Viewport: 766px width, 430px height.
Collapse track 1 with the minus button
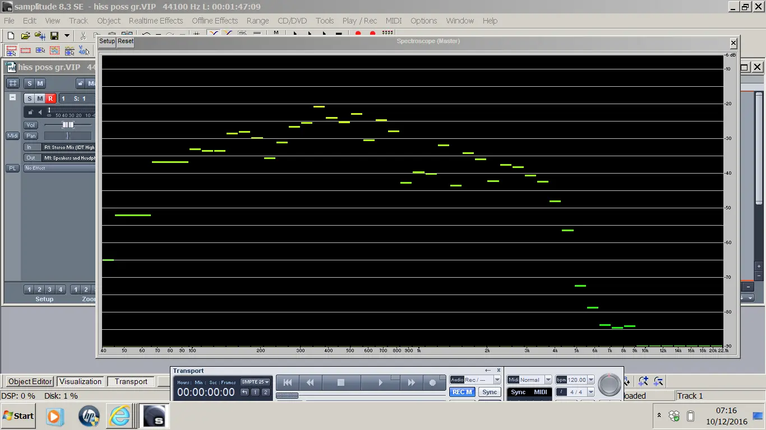pos(12,97)
